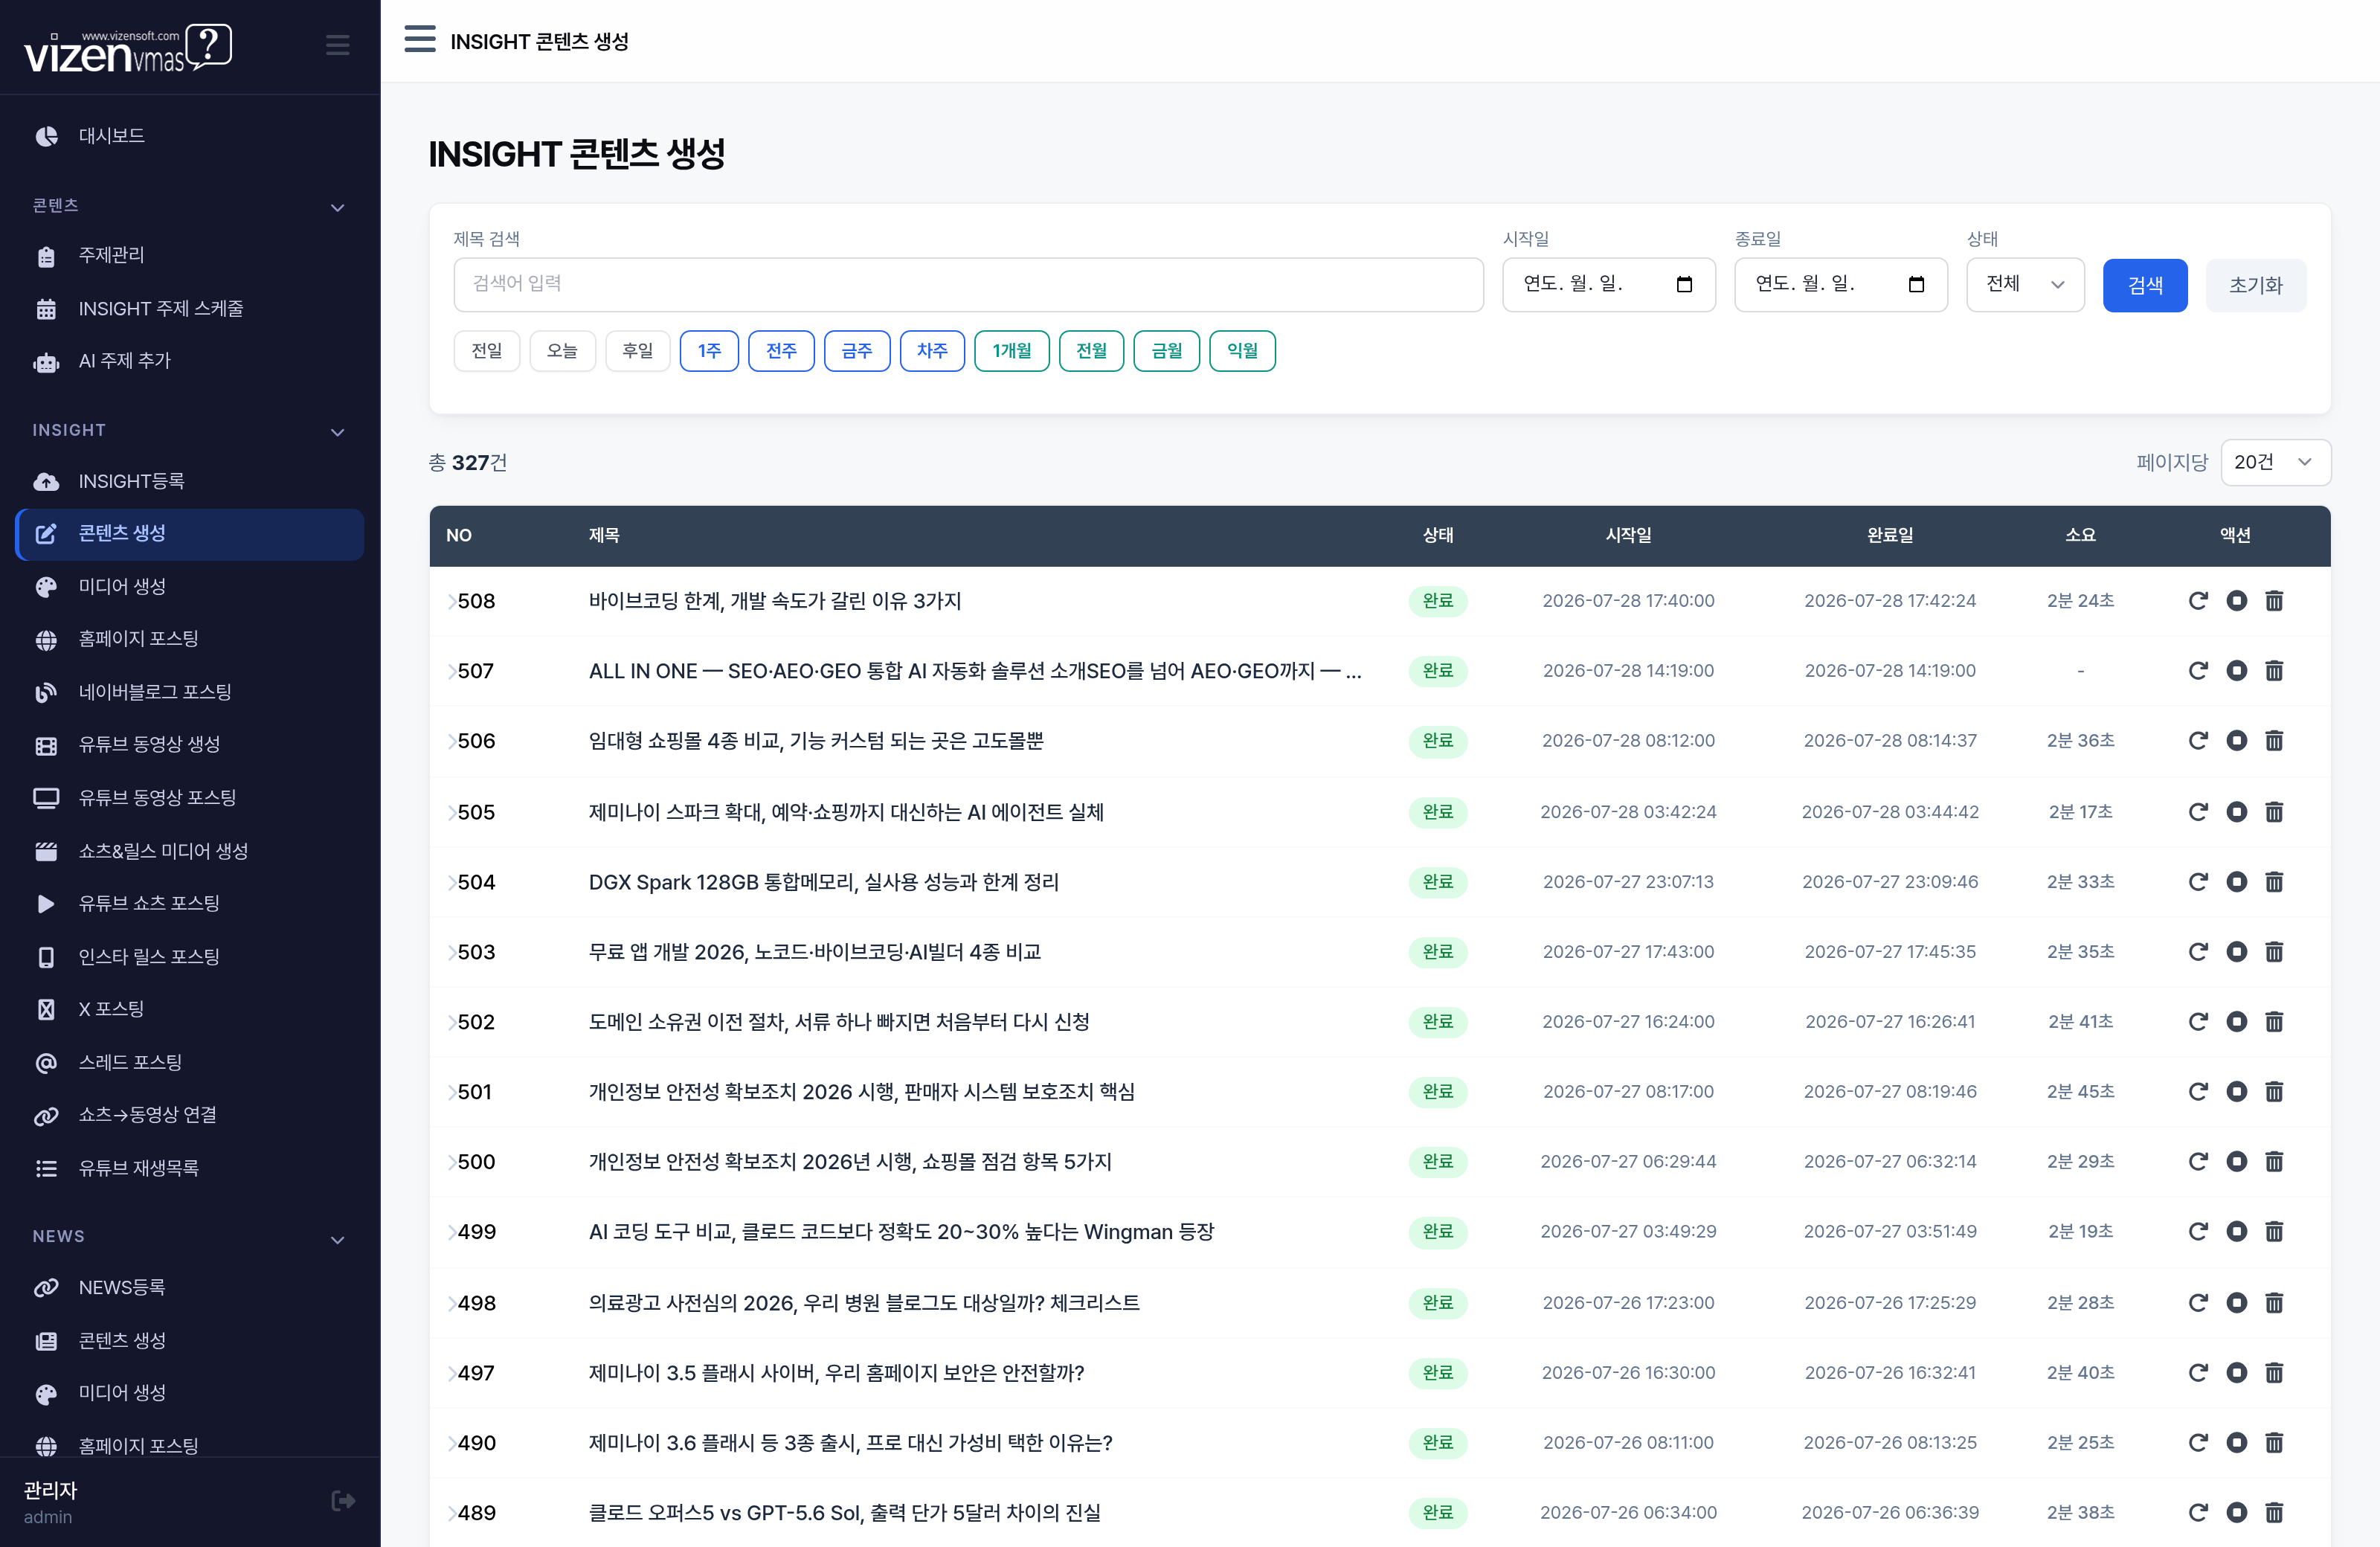Delete row 497 with the trash icon
Image resolution: width=2380 pixels, height=1547 pixels.
click(x=2274, y=1373)
